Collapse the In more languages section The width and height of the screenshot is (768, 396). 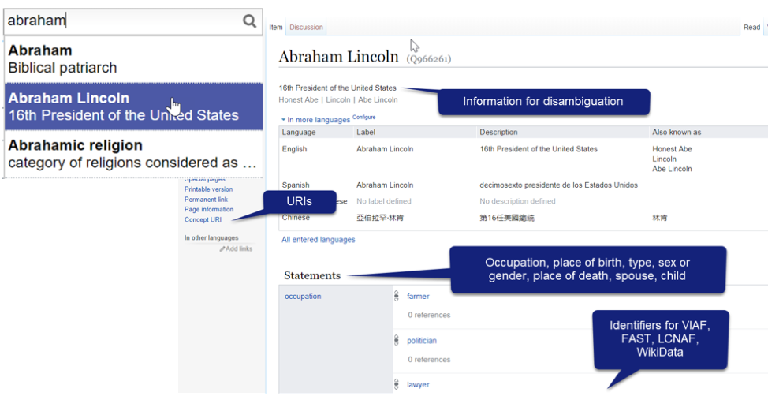pos(316,120)
